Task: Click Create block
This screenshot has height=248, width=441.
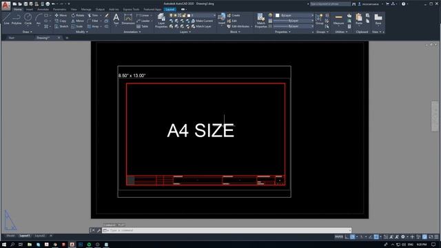Action: (x=234, y=15)
